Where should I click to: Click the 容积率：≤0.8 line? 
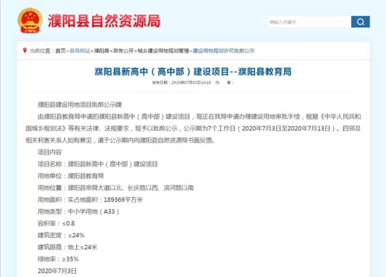(56, 223)
